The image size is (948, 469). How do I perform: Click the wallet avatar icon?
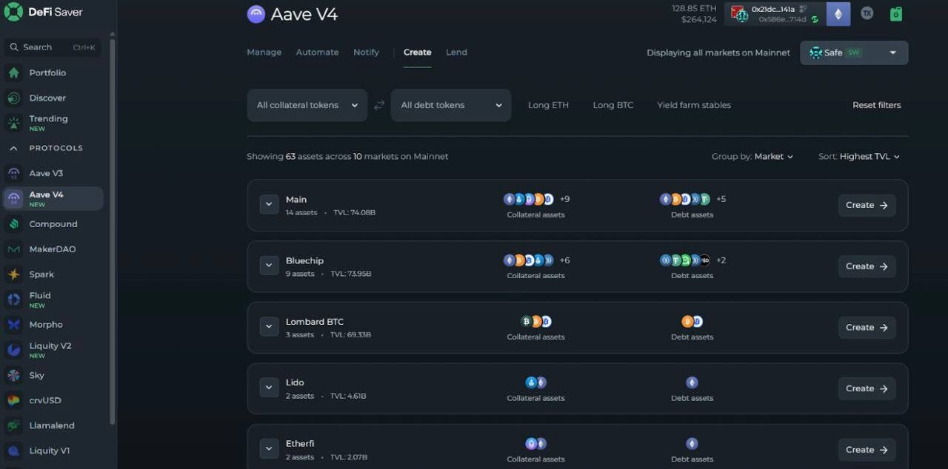[739, 14]
